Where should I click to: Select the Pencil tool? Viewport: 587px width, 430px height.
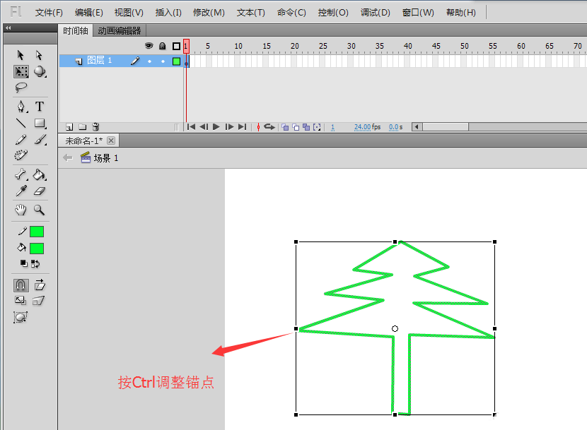[x=21, y=140]
